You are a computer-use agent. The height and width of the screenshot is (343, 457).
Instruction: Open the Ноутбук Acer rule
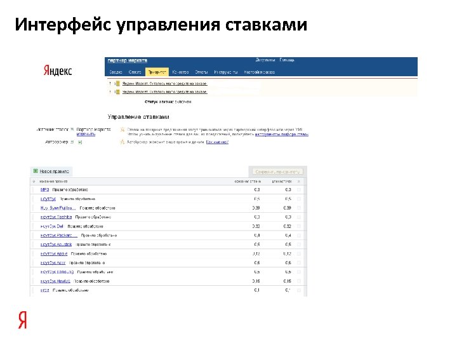click(53, 263)
